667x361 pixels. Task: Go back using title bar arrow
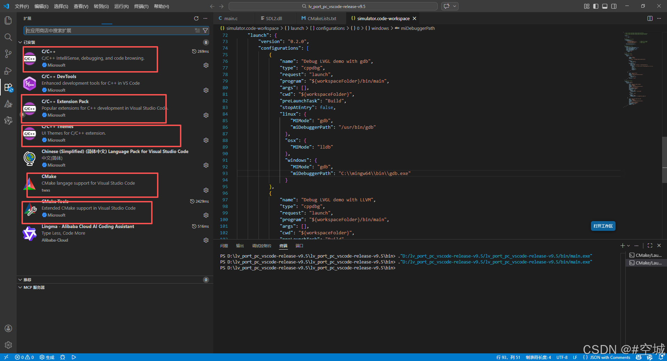pos(212,6)
